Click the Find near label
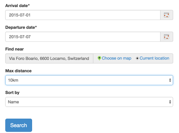This screenshot has width=179, height=133. [14, 49]
